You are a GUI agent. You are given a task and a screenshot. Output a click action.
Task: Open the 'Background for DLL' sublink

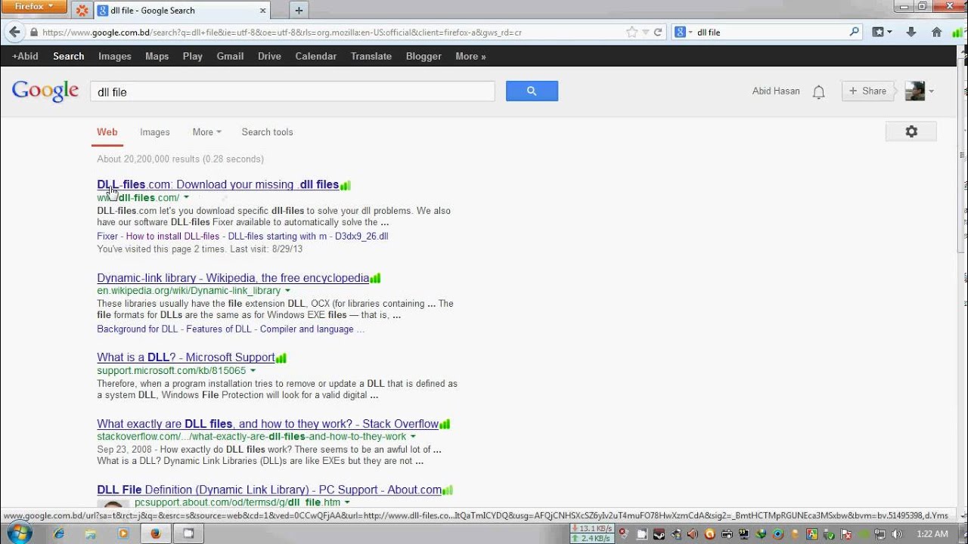[x=138, y=329]
